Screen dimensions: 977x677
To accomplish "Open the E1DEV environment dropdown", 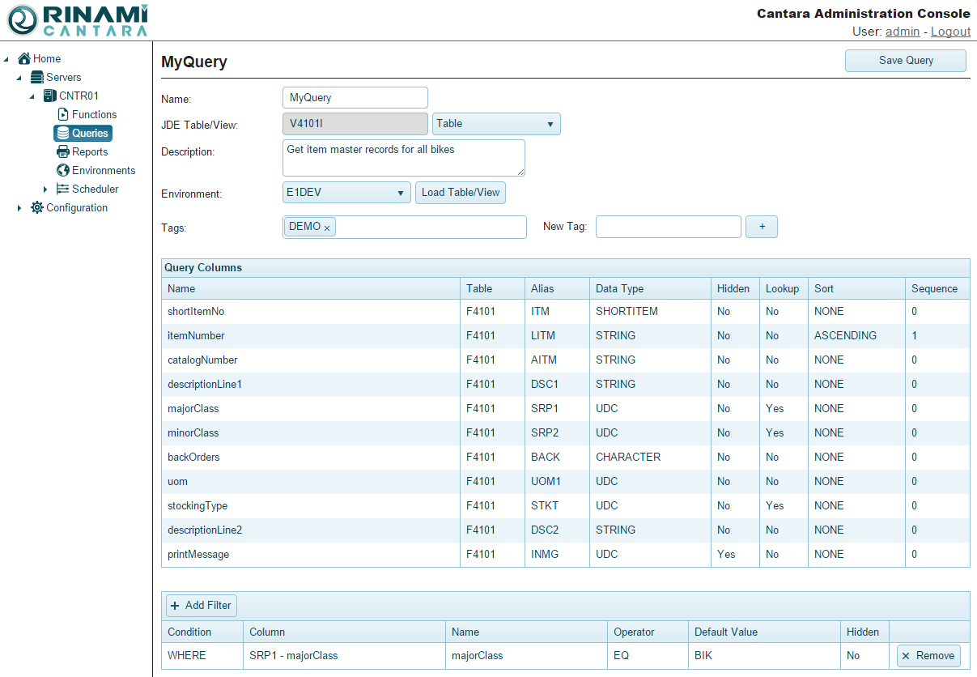I will click(346, 193).
